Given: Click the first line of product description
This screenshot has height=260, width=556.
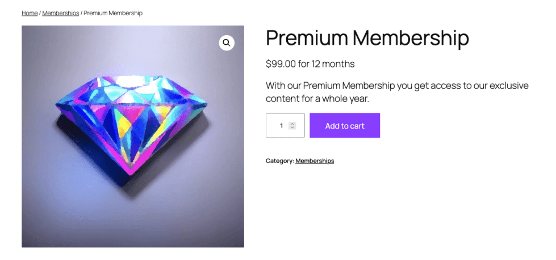Looking at the screenshot, I should pyautogui.click(x=396, y=86).
